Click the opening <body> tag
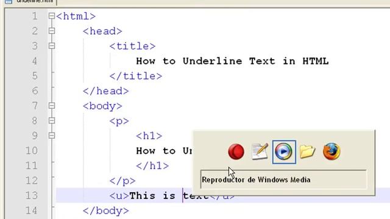390x219 pixels. [x=102, y=106]
